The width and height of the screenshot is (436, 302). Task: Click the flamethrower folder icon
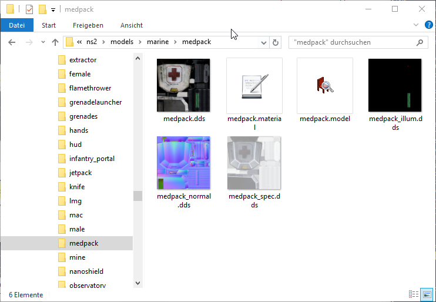(62, 88)
